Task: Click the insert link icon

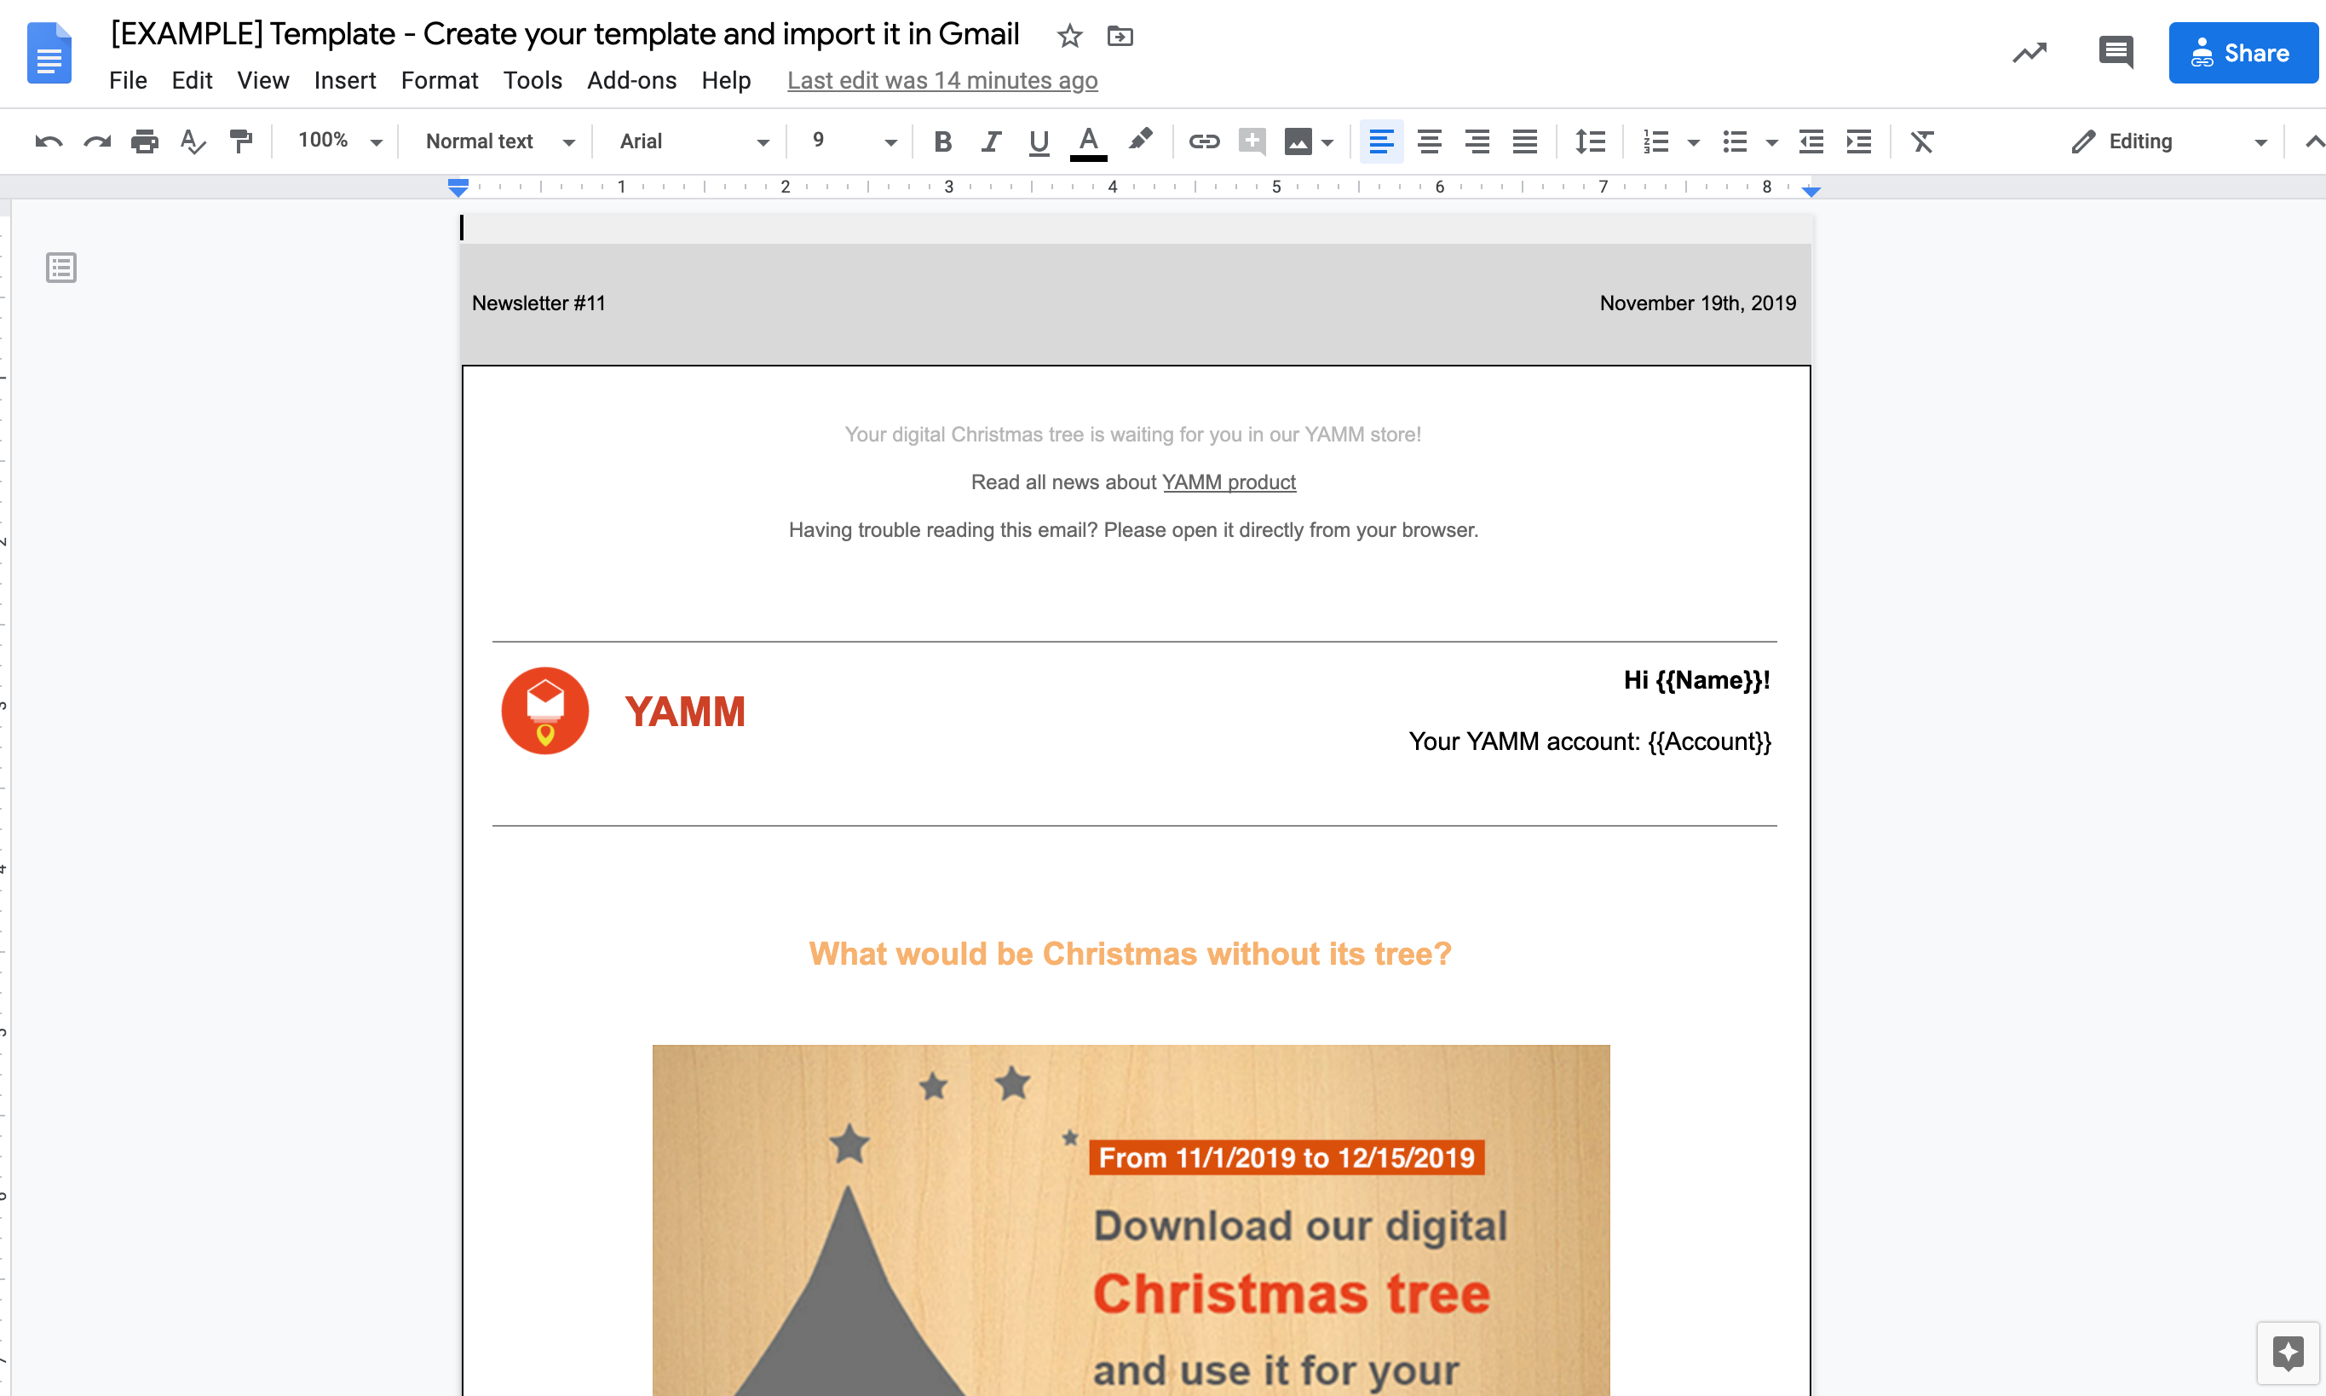Action: (x=1201, y=141)
